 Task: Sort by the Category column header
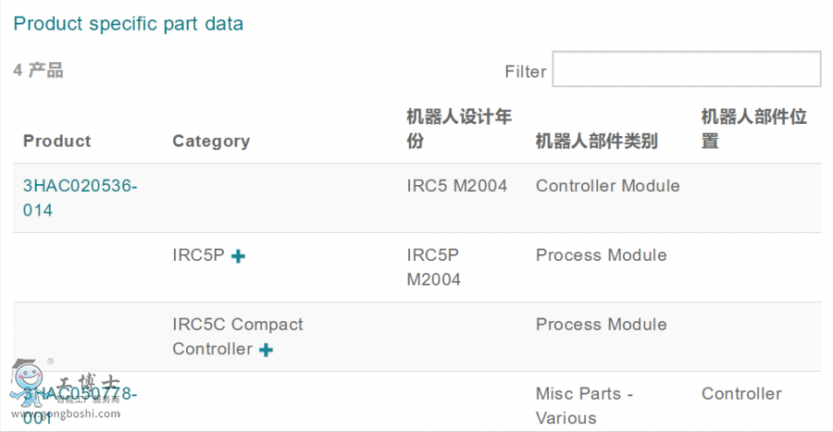tap(211, 142)
